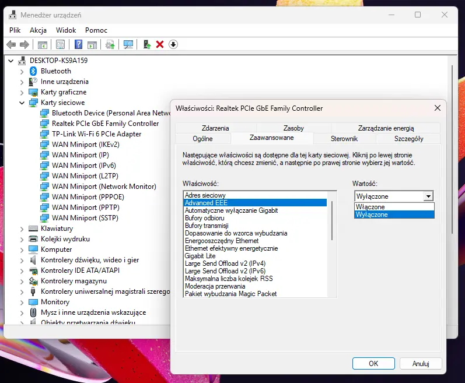Select WAN Miniport (PPPOE) device

(88, 197)
